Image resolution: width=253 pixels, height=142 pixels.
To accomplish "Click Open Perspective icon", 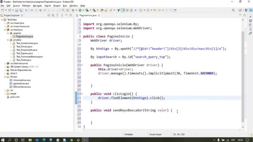I will coord(240,10).
